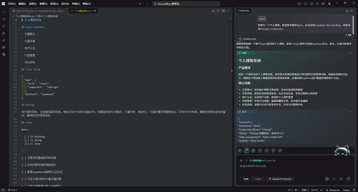Click the green task list icon near send
The width and height of the screenshot is (358, 192).
tap(334, 179)
